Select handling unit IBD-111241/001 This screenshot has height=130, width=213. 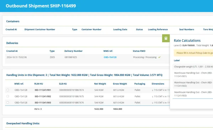tap(43, 90)
